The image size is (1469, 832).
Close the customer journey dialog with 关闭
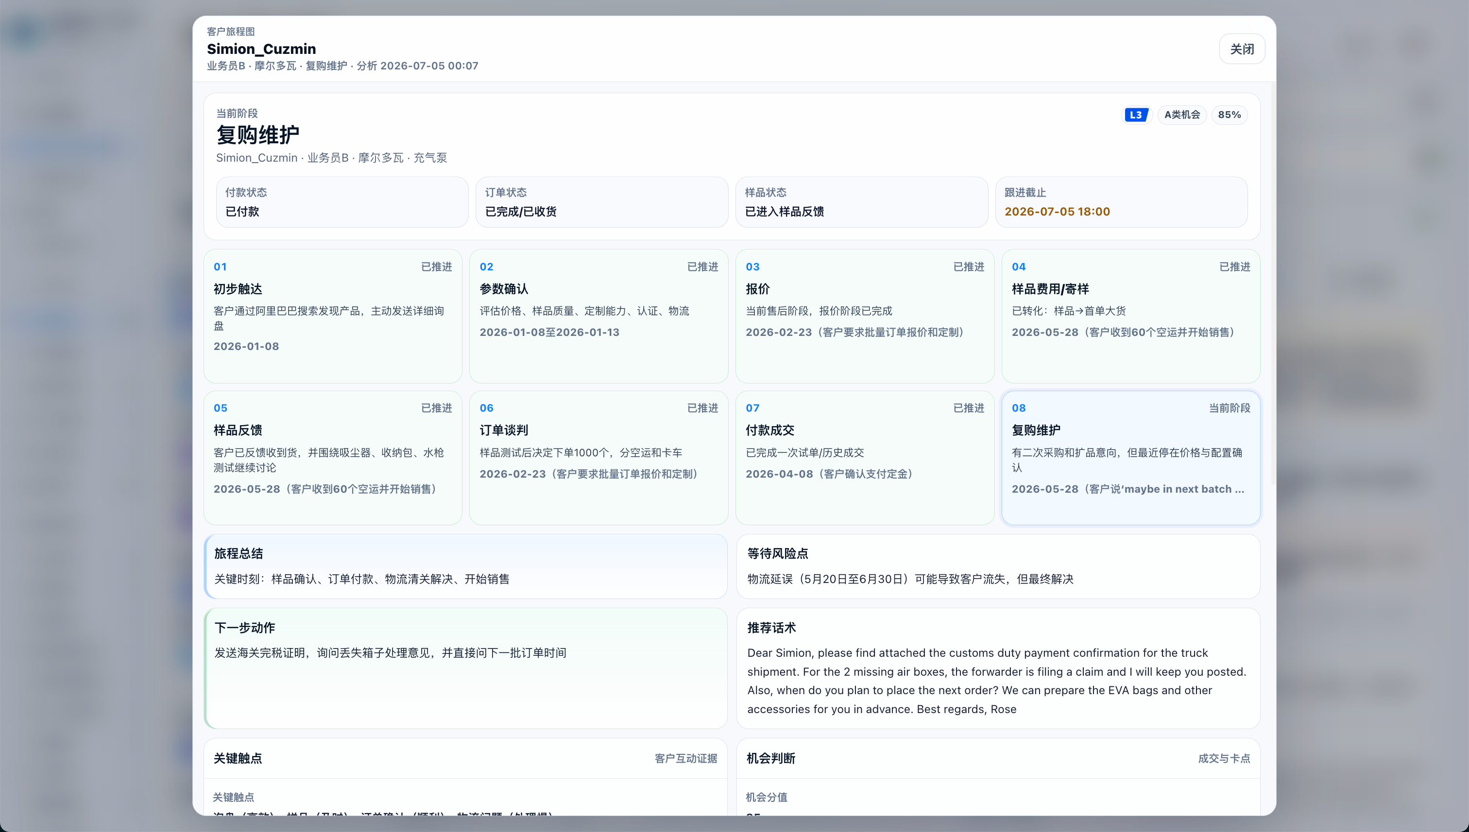pyautogui.click(x=1242, y=49)
